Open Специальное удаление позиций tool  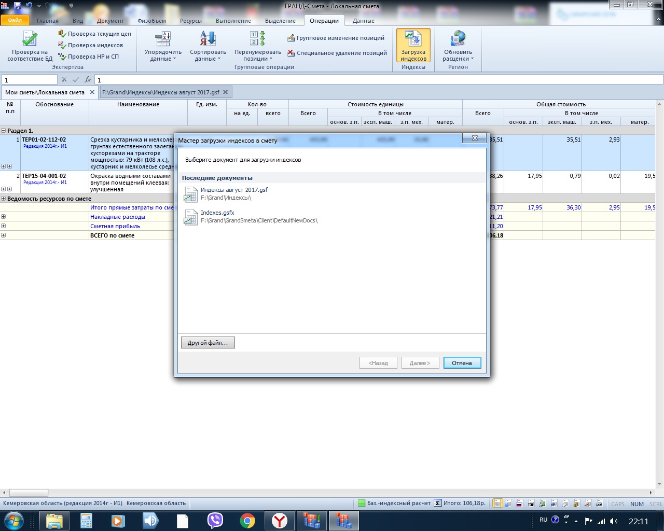[337, 53]
